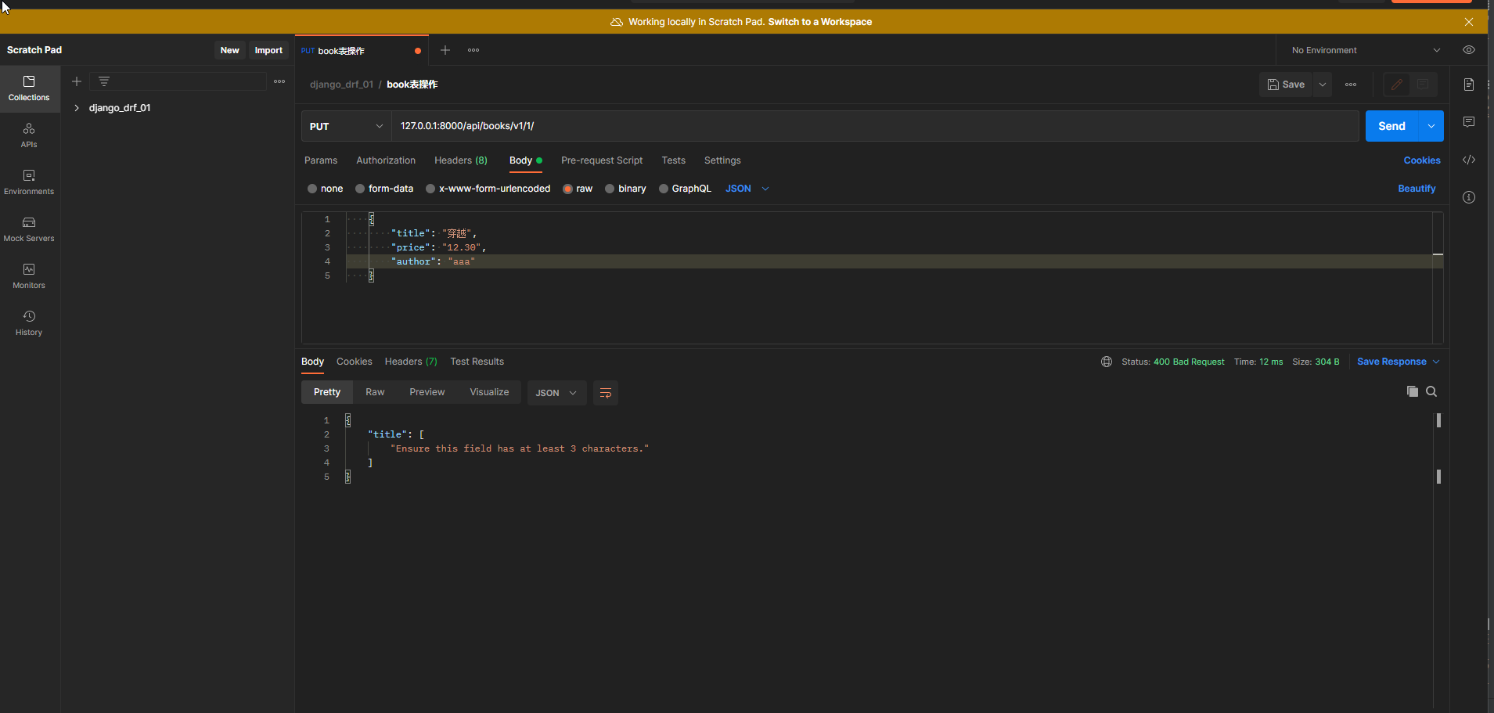Open the Environments sidebar panel

[x=29, y=182]
